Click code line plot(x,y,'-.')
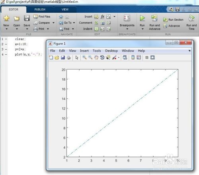This screenshot has height=175, width=199. (28, 54)
